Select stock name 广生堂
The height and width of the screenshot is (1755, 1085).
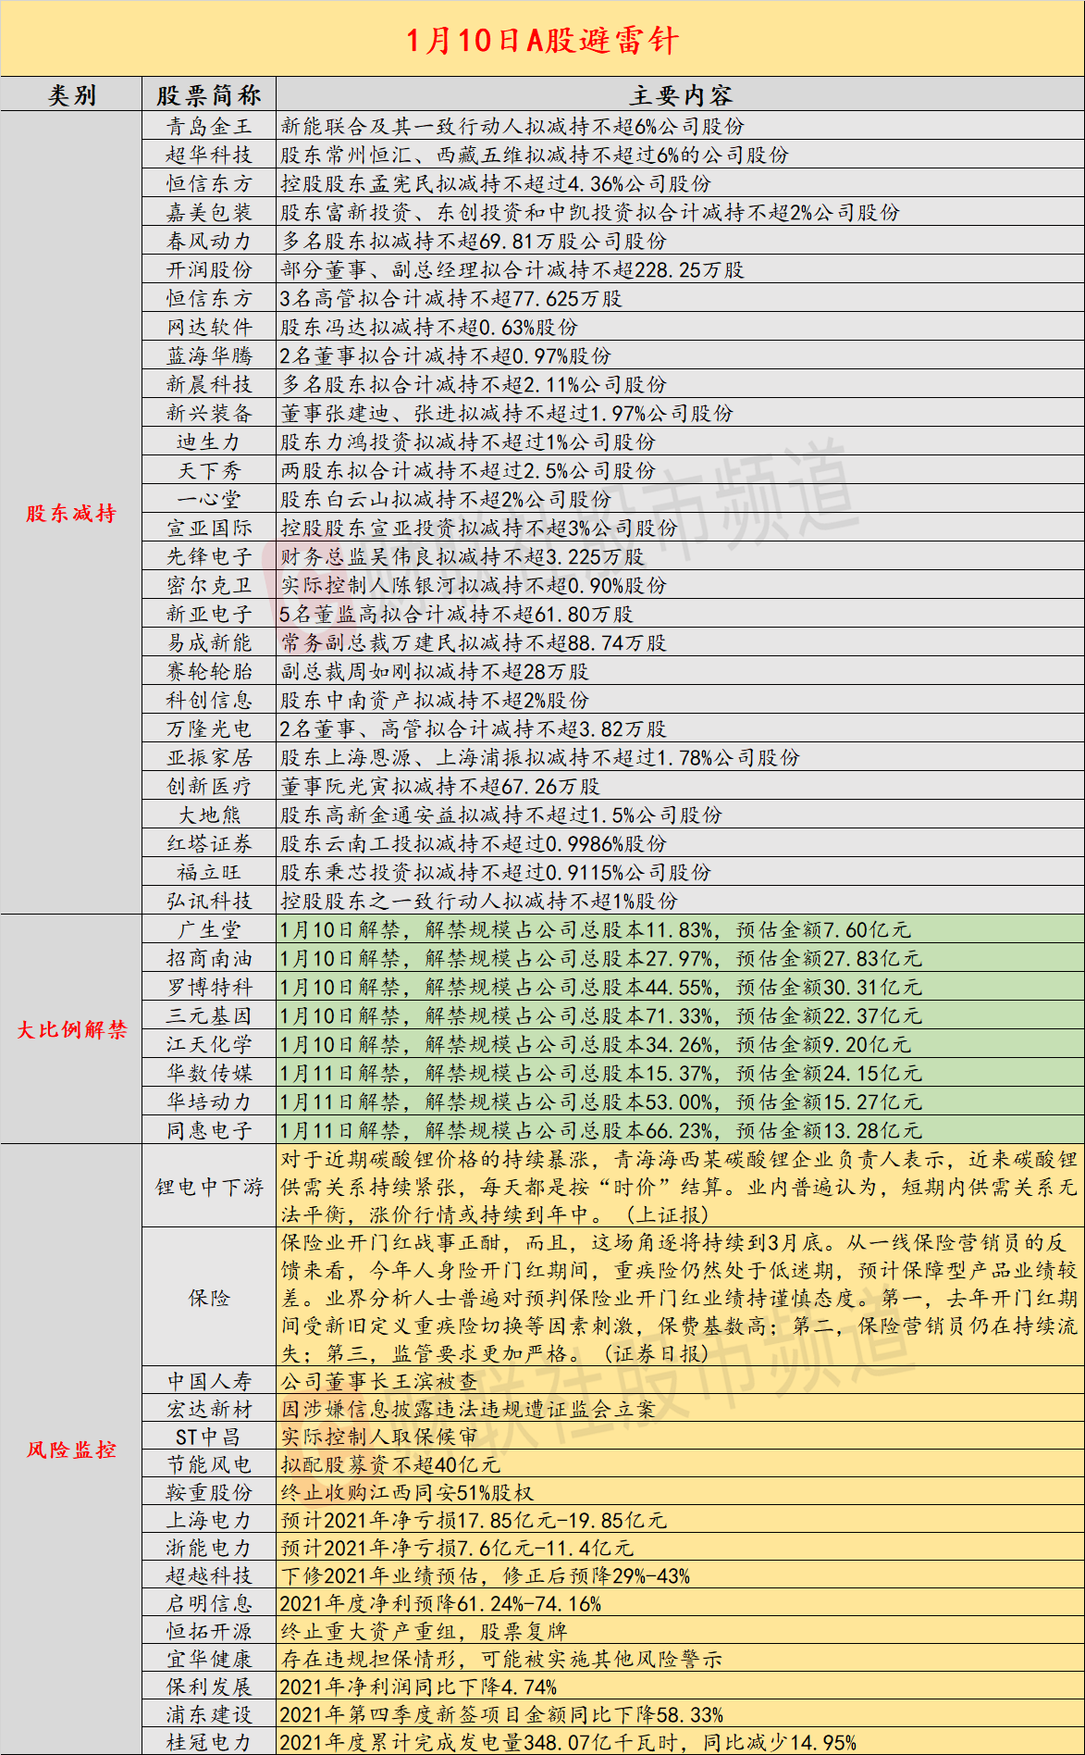click(209, 929)
